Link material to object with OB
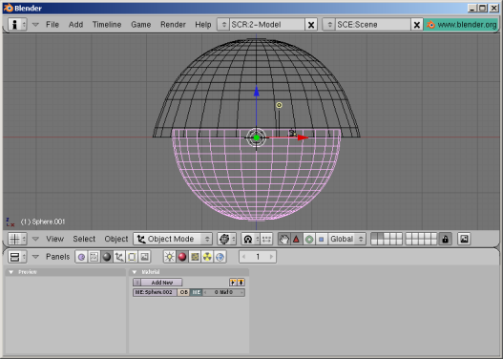Image resolution: width=503 pixels, height=359 pixels. [x=183, y=292]
